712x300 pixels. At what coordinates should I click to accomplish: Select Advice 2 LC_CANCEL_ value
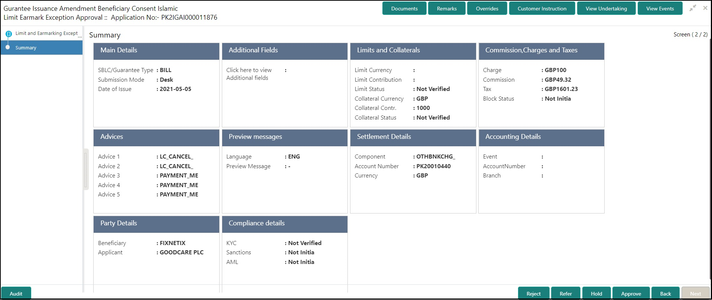point(177,166)
